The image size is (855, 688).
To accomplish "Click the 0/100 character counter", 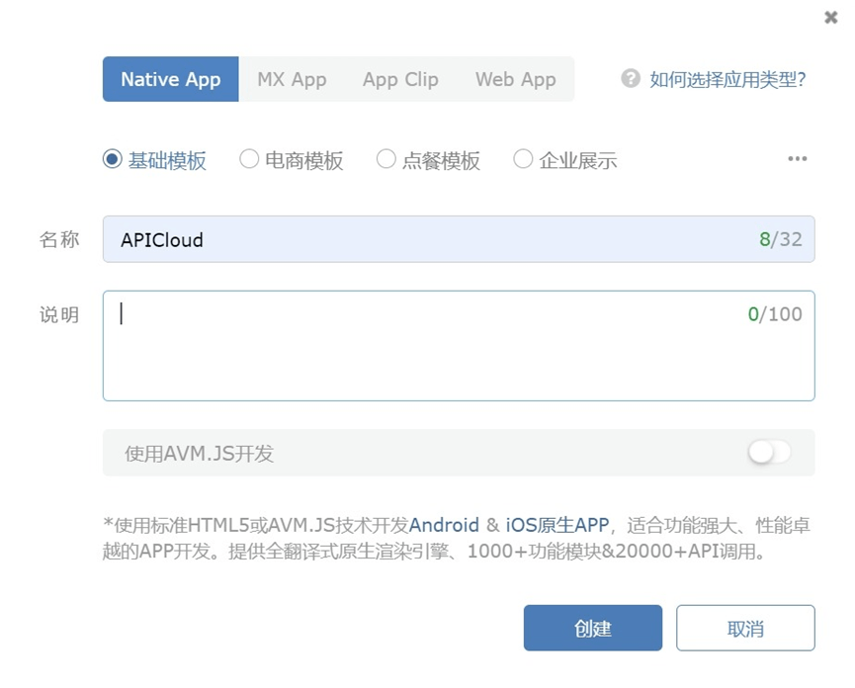I will (775, 314).
